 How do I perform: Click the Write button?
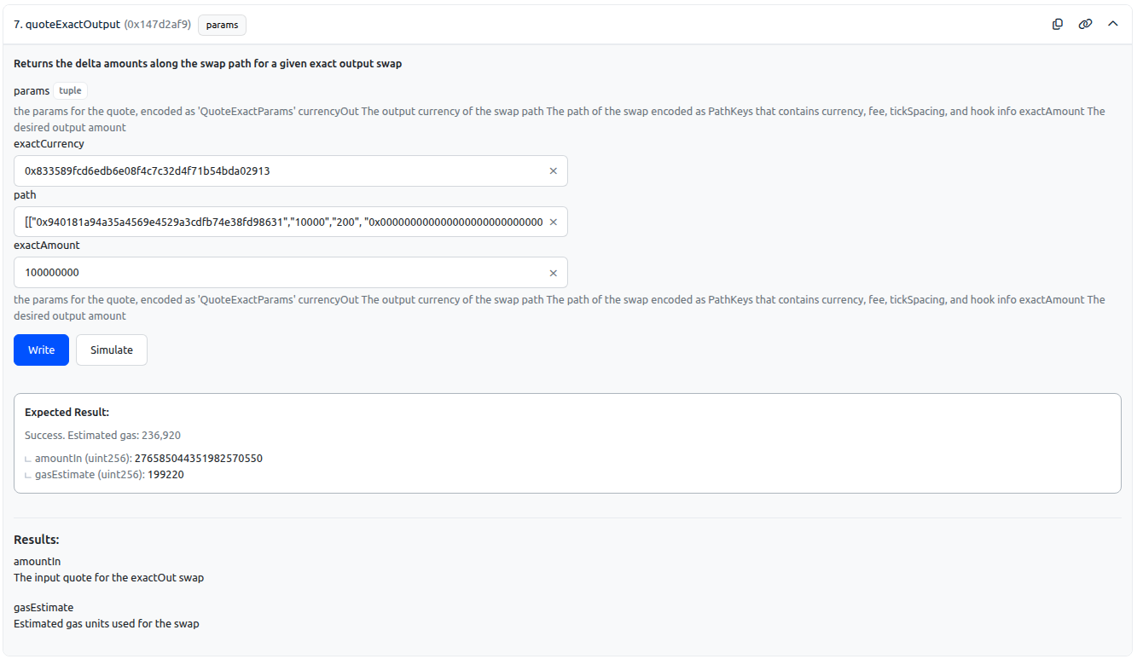(x=41, y=350)
